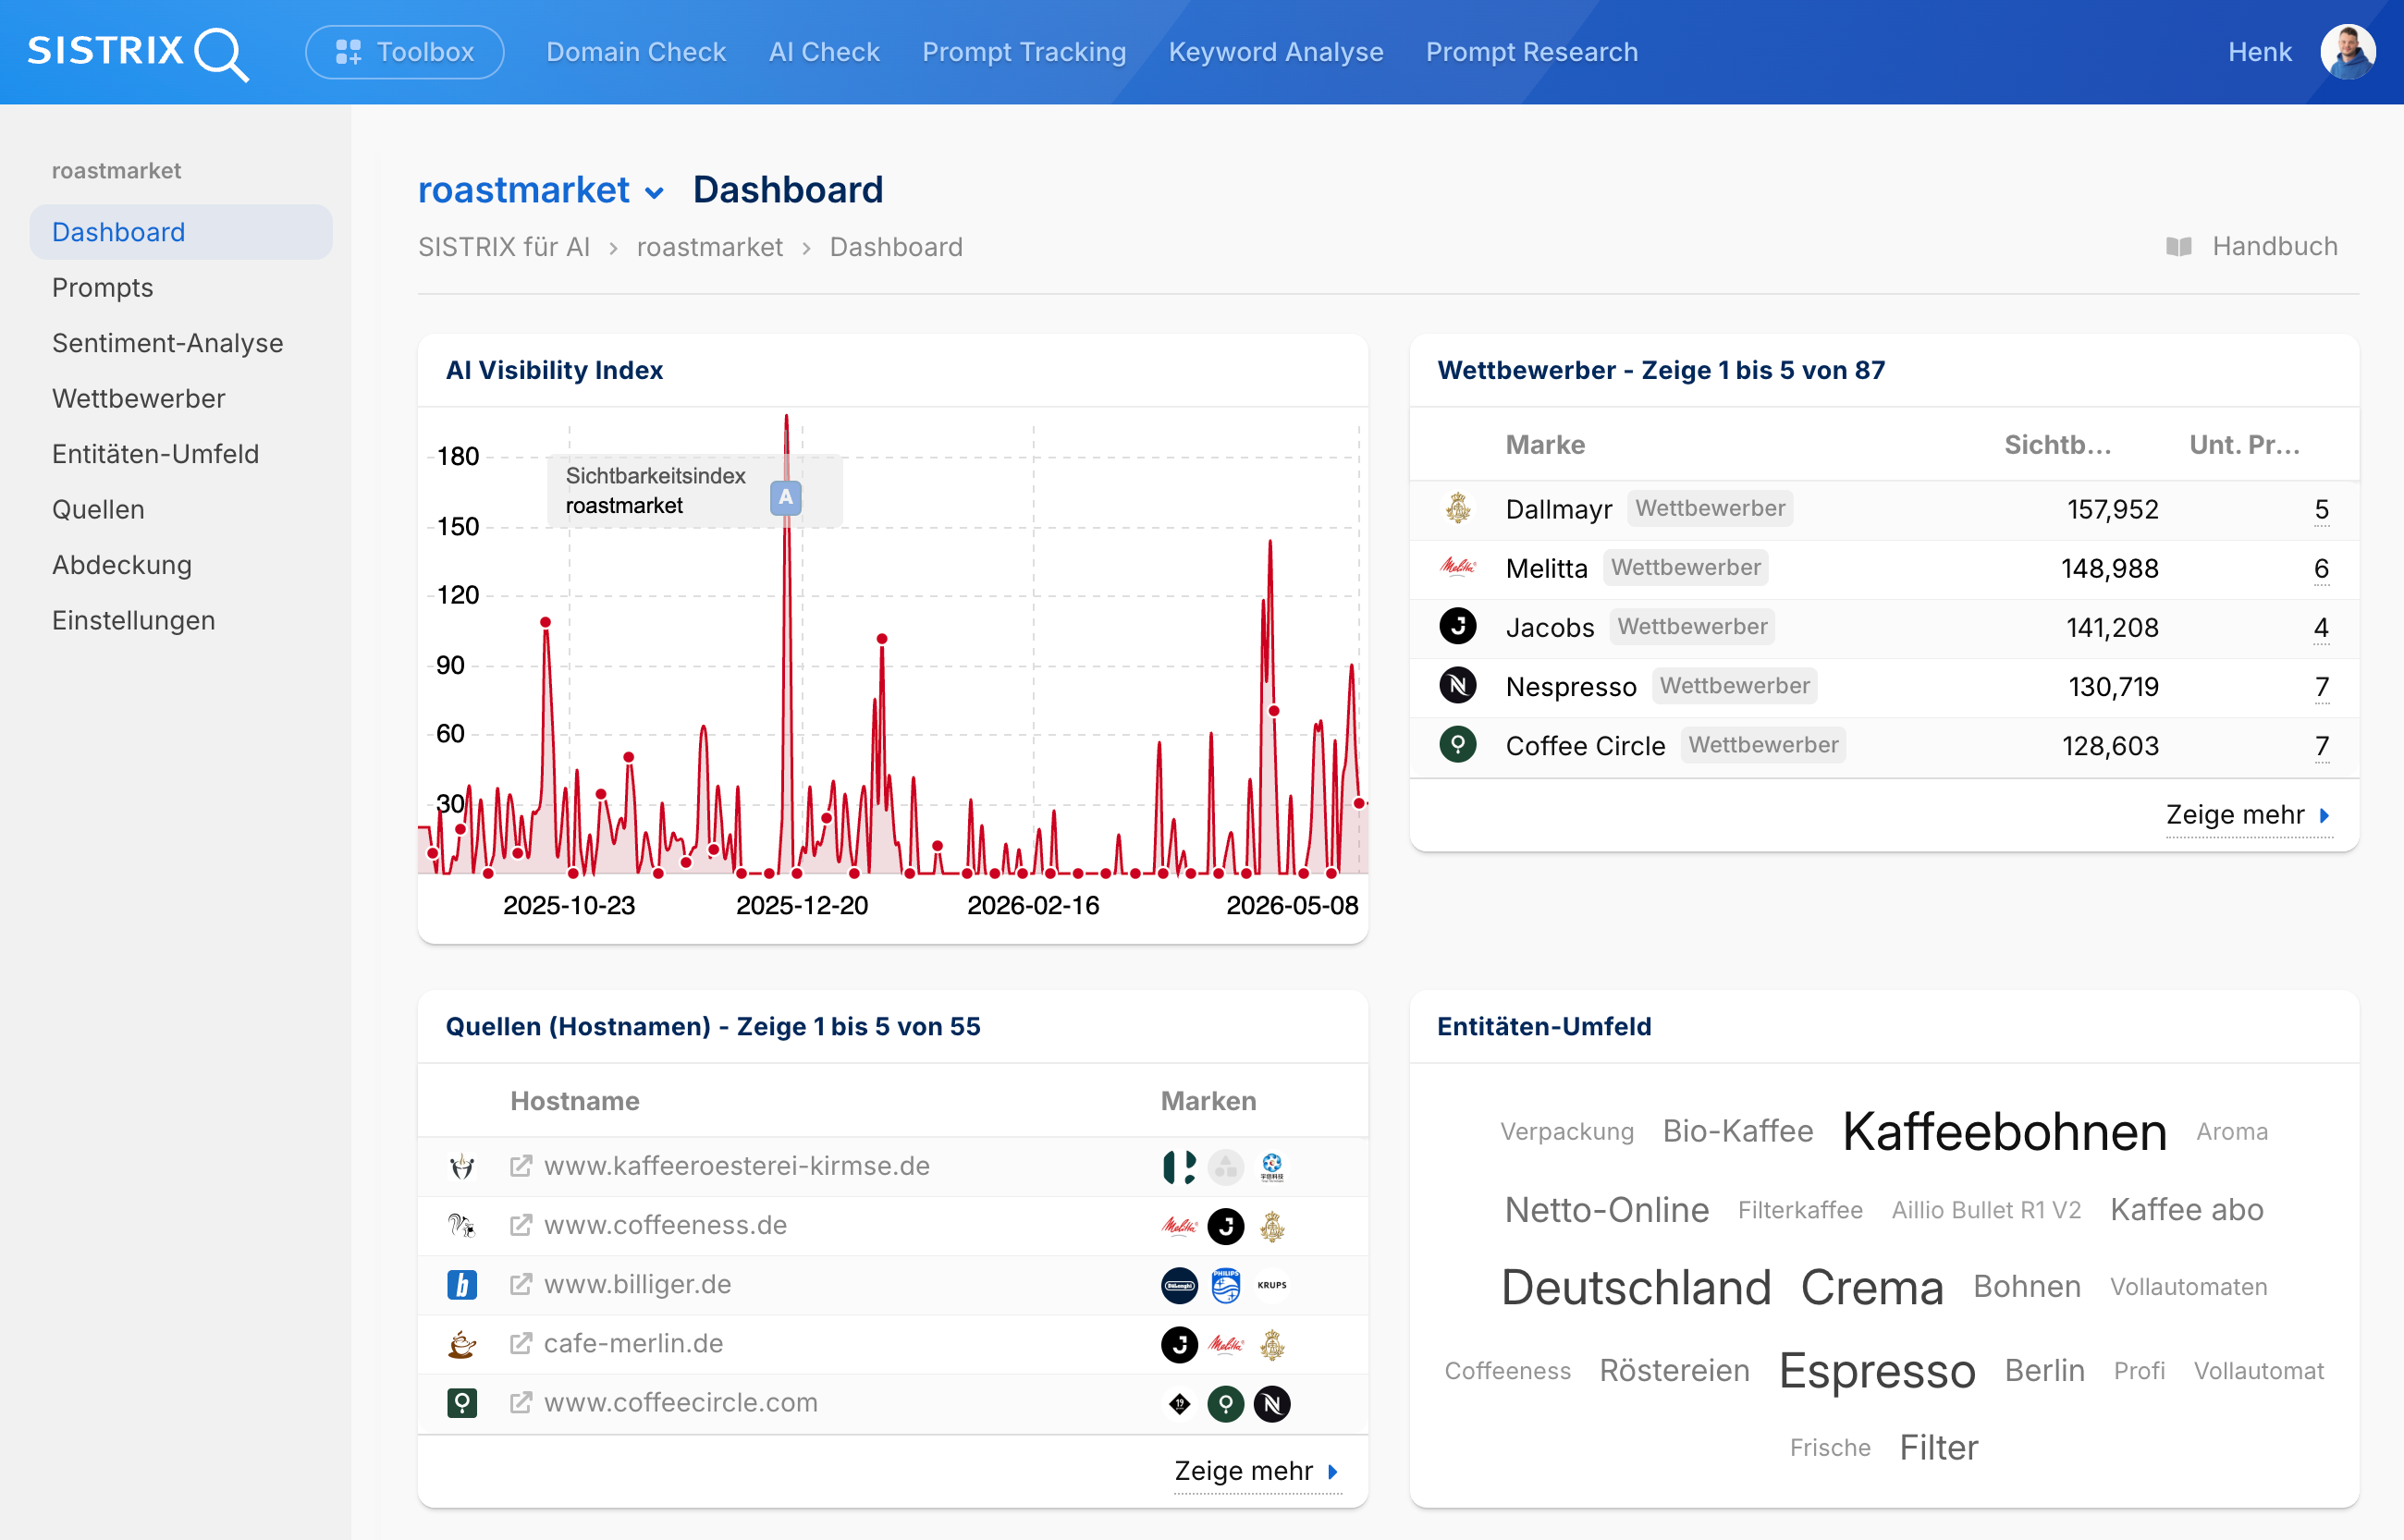Click the Nespresso brand logo icon
The height and width of the screenshot is (1540, 2404).
1457,685
